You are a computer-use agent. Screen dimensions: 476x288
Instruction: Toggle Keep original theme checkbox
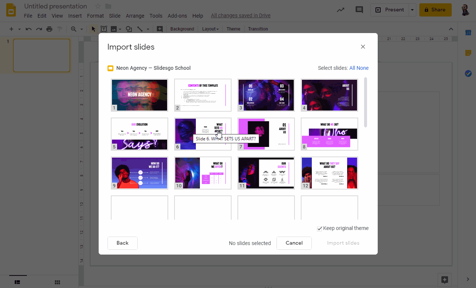(320, 228)
